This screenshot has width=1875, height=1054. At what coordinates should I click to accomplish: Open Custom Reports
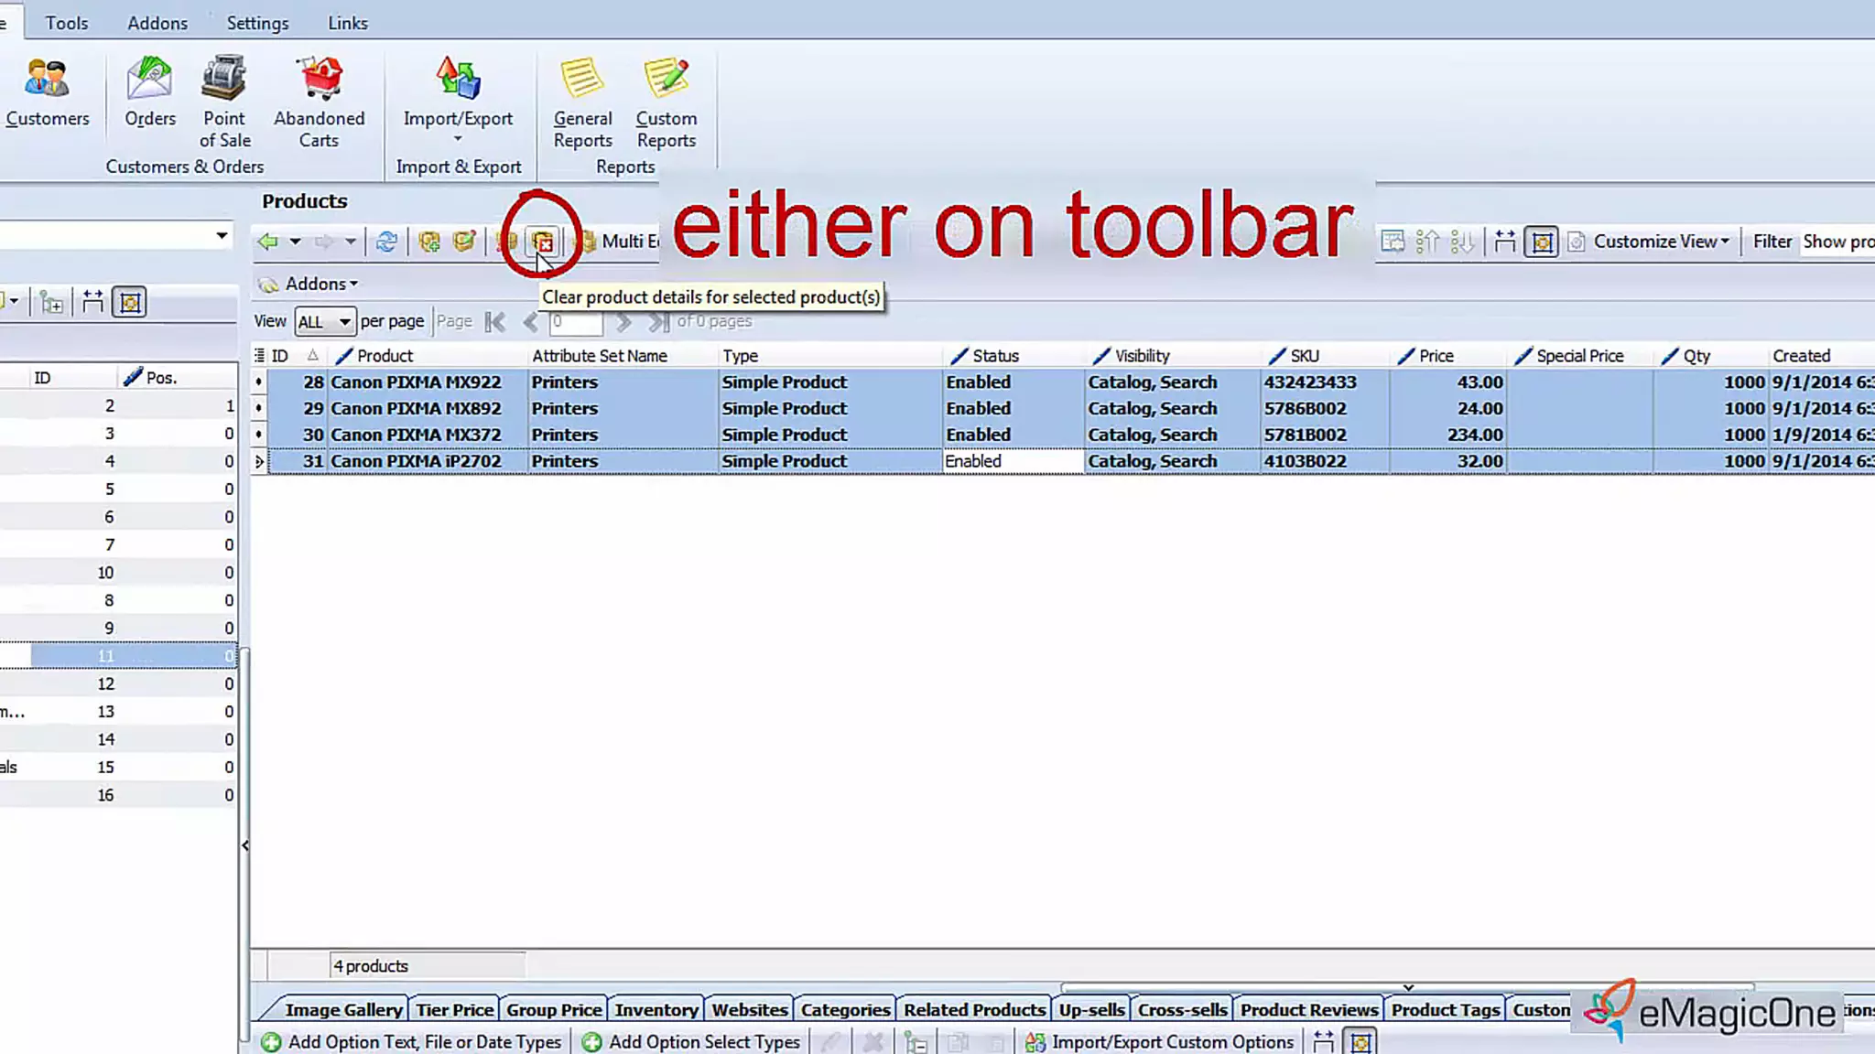point(666,102)
